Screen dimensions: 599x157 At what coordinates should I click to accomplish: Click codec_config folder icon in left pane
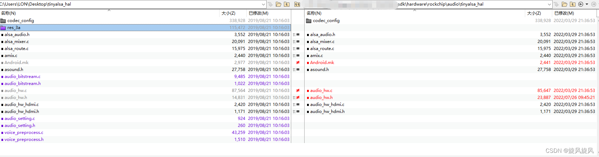[x=3, y=21]
